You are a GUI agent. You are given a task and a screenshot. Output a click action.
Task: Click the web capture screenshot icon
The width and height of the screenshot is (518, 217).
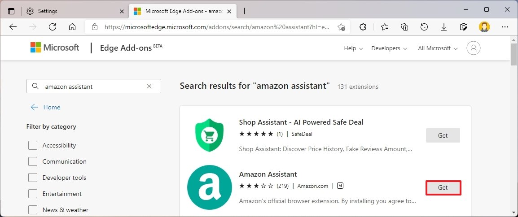[x=464, y=27]
